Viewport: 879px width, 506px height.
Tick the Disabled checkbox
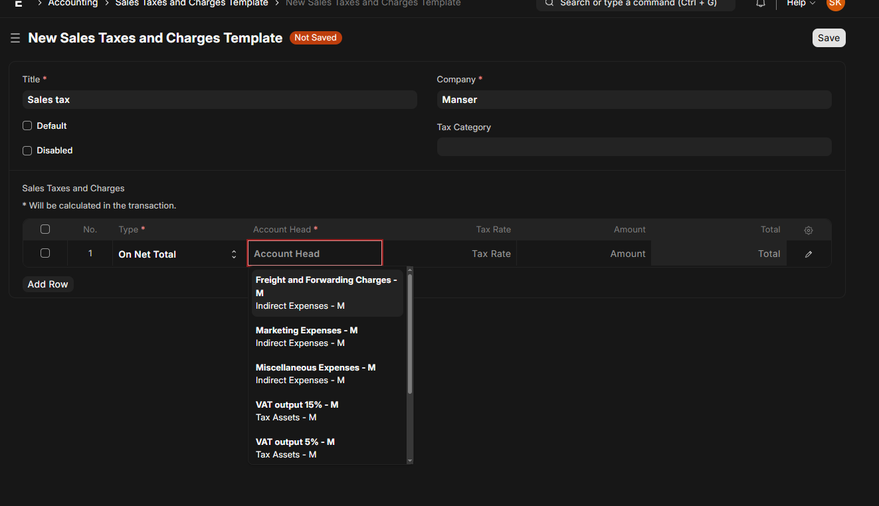coord(27,151)
